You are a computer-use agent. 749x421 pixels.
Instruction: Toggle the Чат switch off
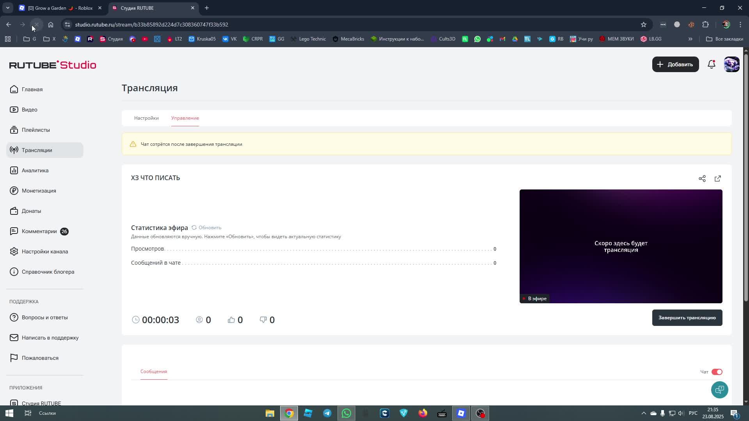(x=717, y=372)
